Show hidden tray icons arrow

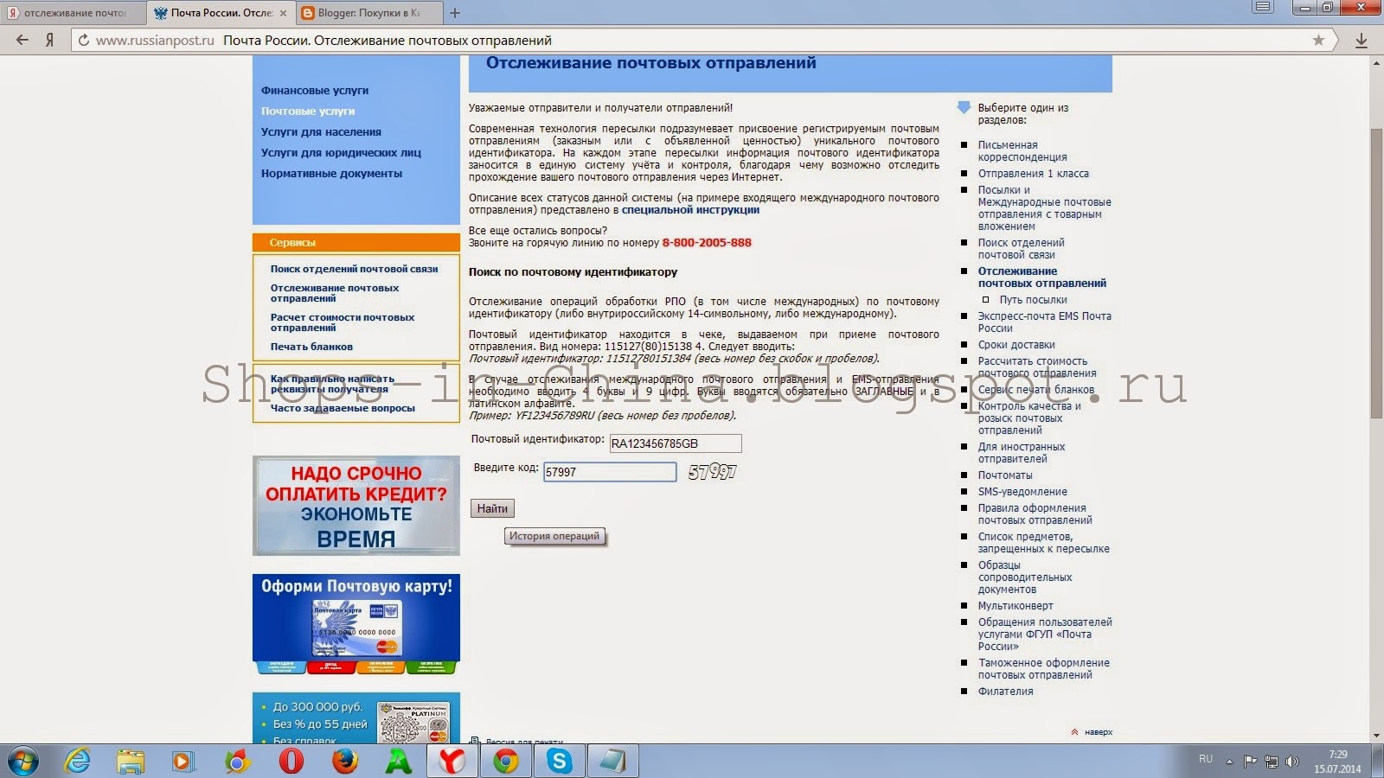[x=1229, y=762]
